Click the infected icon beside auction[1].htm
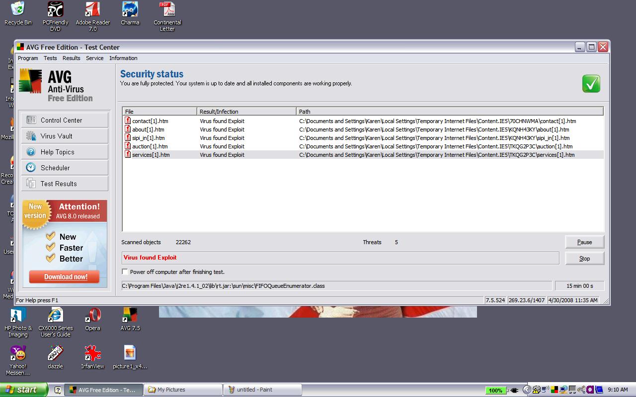636x397 pixels. pos(128,146)
